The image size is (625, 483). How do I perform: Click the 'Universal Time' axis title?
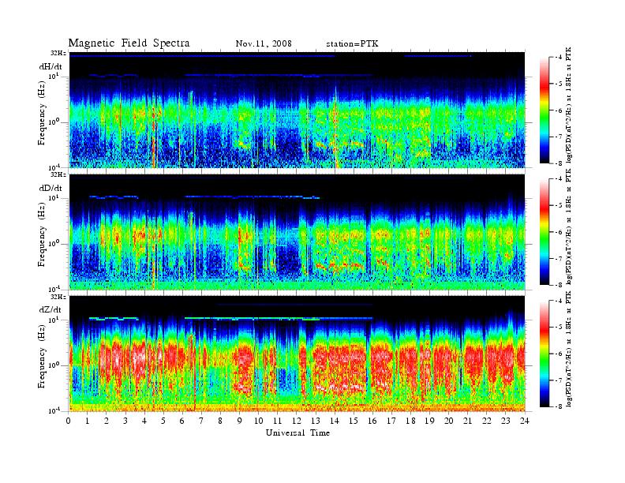coord(298,432)
